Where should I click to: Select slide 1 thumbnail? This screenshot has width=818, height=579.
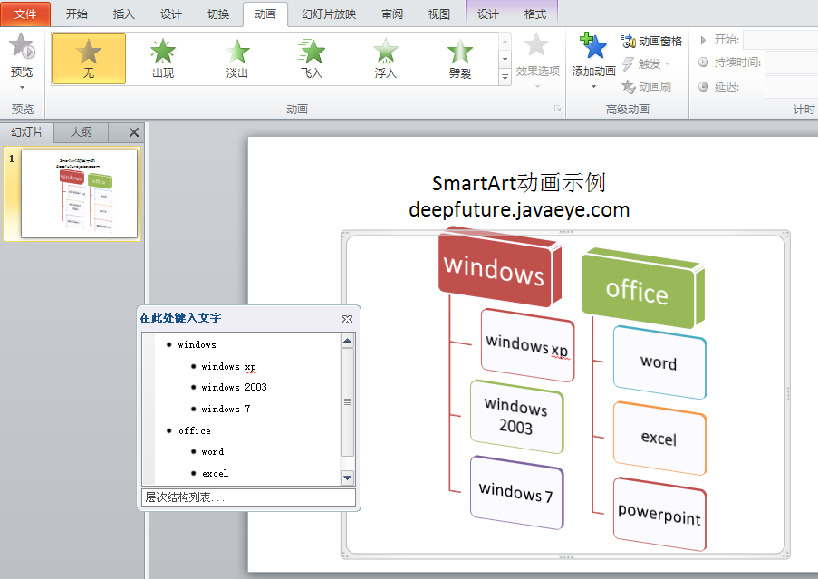pos(79,194)
